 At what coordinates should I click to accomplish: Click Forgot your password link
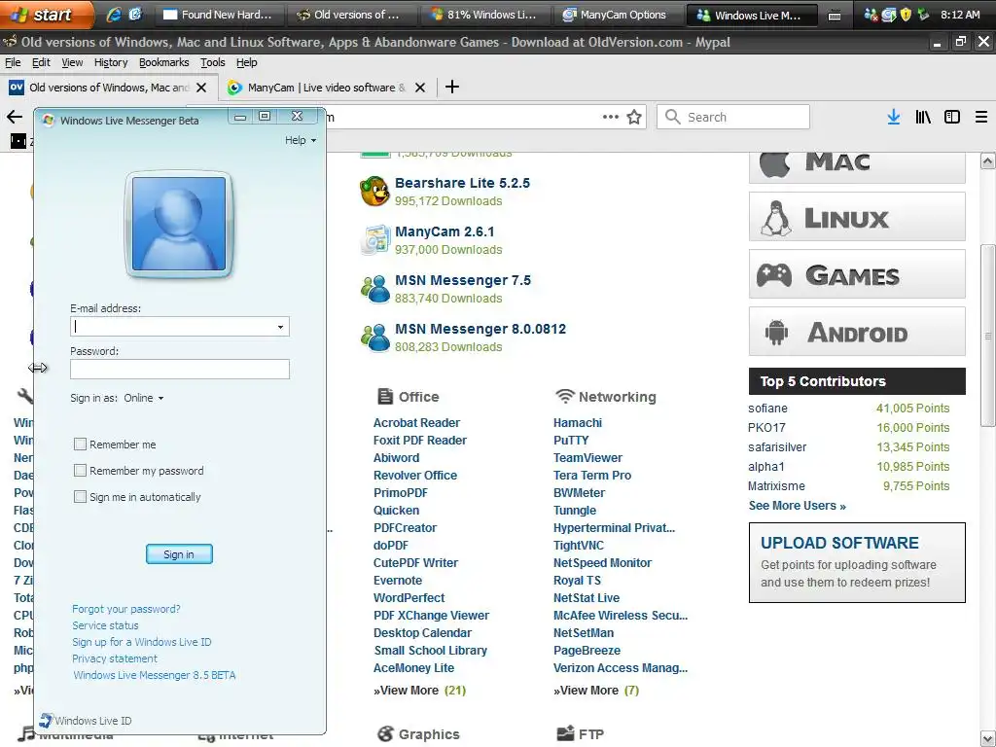point(125,609)
